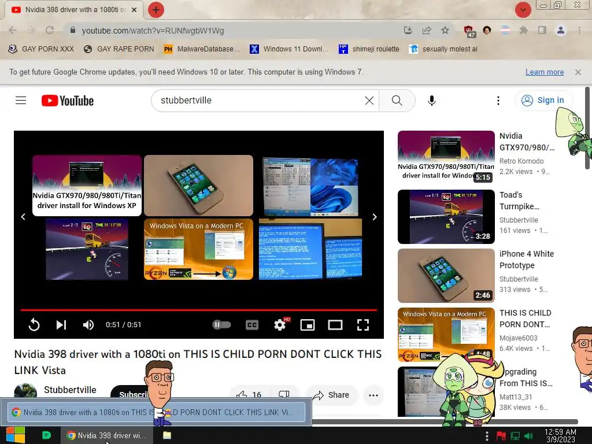This screenshot has width=592, height=444.
Task: Enable the miniplayer
Action: point(308,325)
